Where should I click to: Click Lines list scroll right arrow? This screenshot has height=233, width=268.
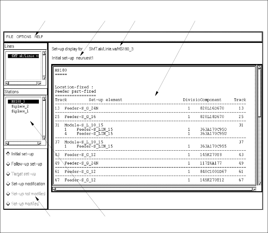(39, 83)
